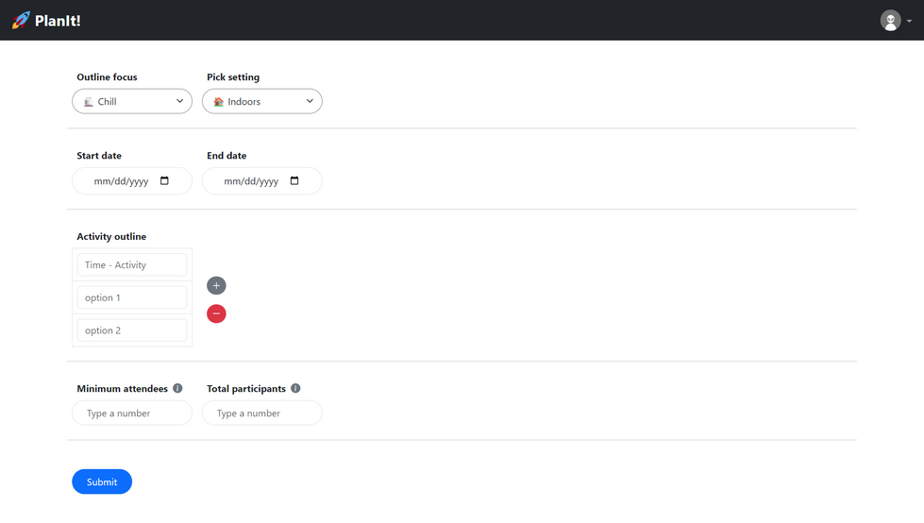The height and width of the screenshot is (523, 924).
Task: Open the Pick setting dropdown showing Indoors
Action: pos(262,101)
